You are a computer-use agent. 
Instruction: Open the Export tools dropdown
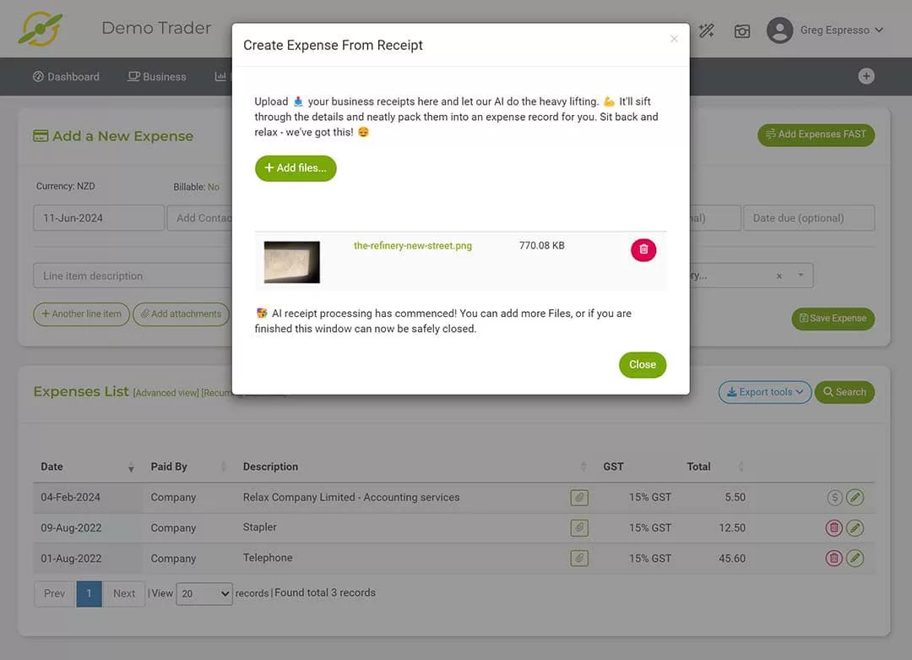(x=765, y=392)
